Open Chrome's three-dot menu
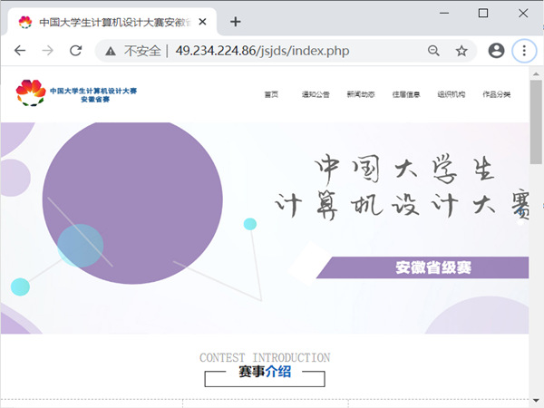544x408 pixels. coord(524,51)
